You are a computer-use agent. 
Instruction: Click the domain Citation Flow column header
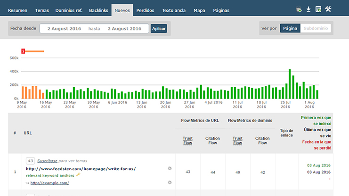tap(262, 141)
